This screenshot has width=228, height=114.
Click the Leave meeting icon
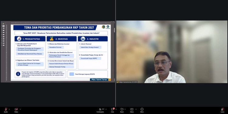[x=222, y=110]
